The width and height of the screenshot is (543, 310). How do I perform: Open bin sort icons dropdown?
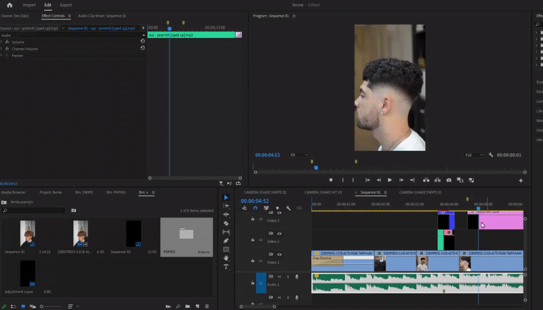pyautogui.click(x=73, y=306)
